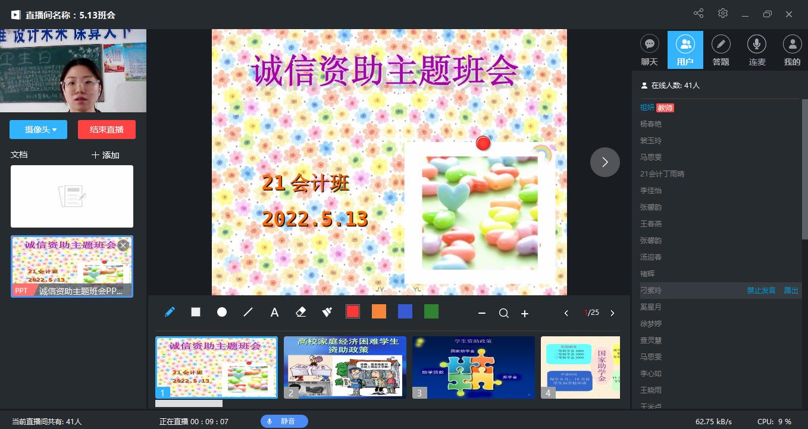Select the pencil annotation tool
Screen dimensions: 808x429
point(169,311)
